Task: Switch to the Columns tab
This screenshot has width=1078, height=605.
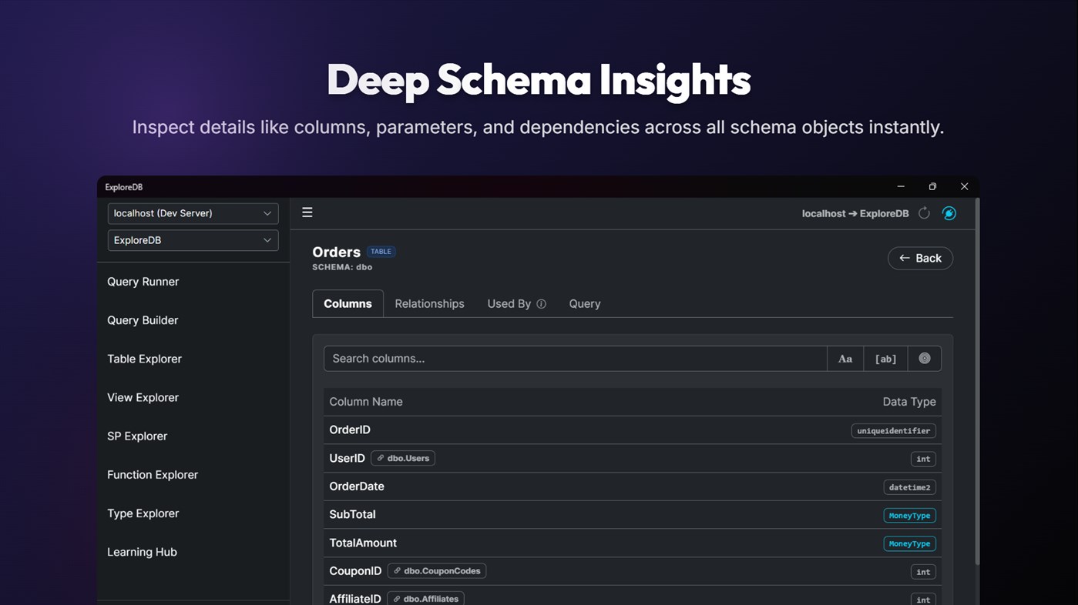Action: (x=348, y=304)
